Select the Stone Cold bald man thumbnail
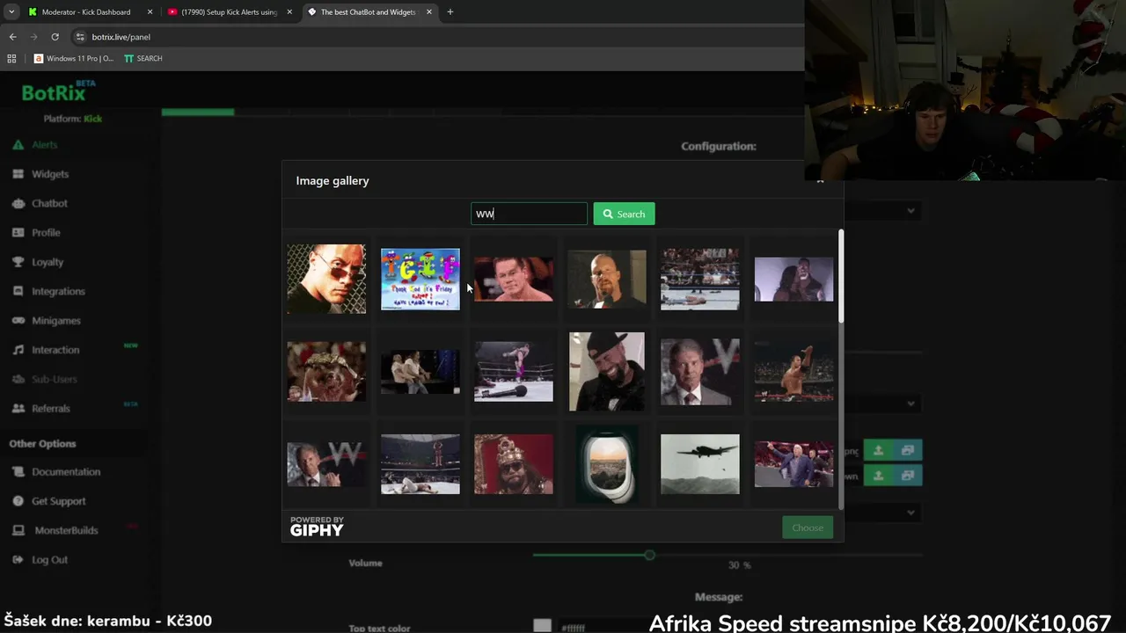Image resolution: width=1126 pixels, height=633 pixels. click(607, 279)
